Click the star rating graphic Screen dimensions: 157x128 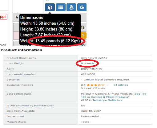click(95, 85)
